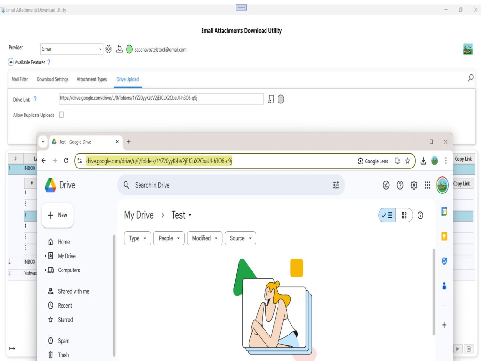Enable Allow Duplicate Uploads checkbox
Screen dimensions: 481x361
click(x=62, y=115)
